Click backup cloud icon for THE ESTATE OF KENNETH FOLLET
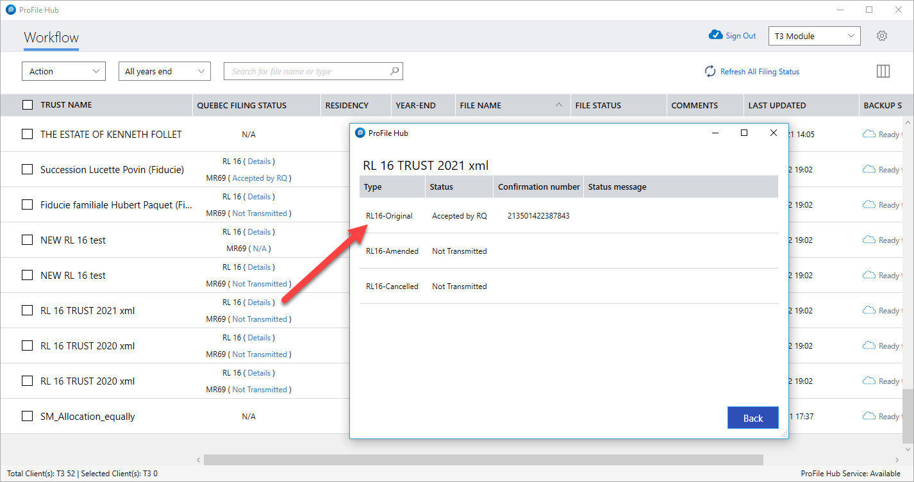Image resolution: width=914 pixels, height=482 pixels. (x=869, y=134)
